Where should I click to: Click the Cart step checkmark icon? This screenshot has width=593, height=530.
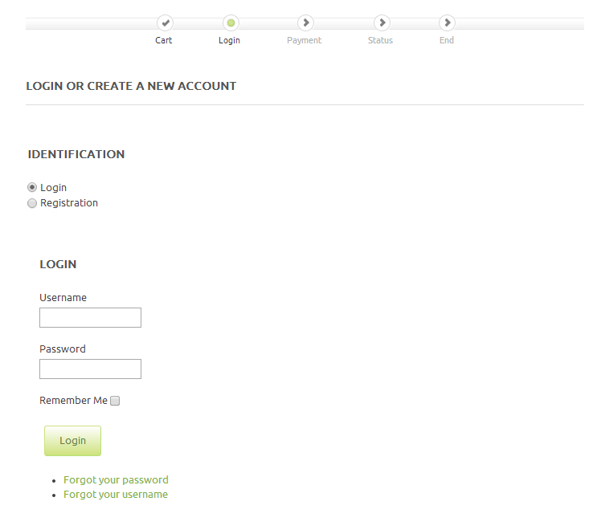point(166,23)
